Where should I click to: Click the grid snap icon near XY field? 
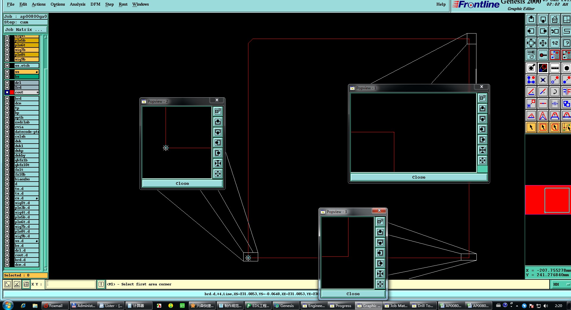pos(26,284)
